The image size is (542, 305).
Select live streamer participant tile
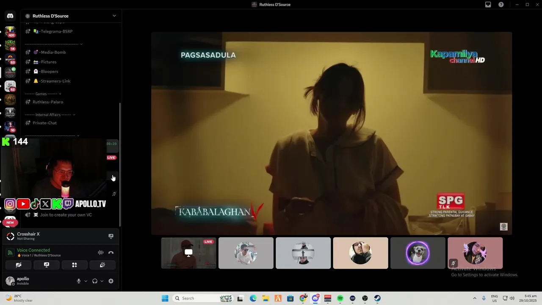pos(188,253)
